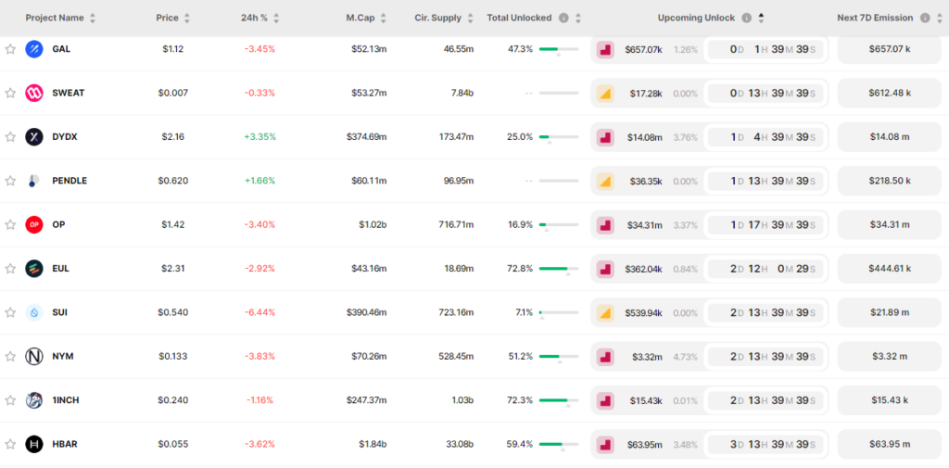949x468 pixels.
Task: Click the red cliff unlock icon for NYM
Action: pyautogui.click(x=605, y=357)
